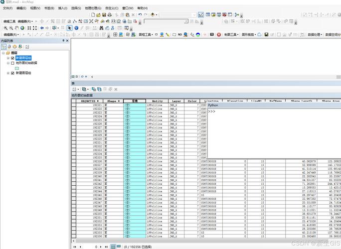This screenshot has width=341, height=249.
Task: Toggle visibility of first 新建图层组 layer
Action: [x=12, y=58]
